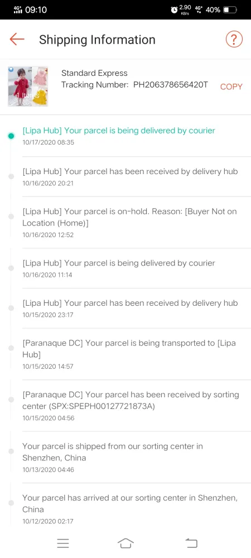Image resolution: width=251 pixels, height=558 pixels.
Task: Copy the tracking number
Action: coord(231,86)
